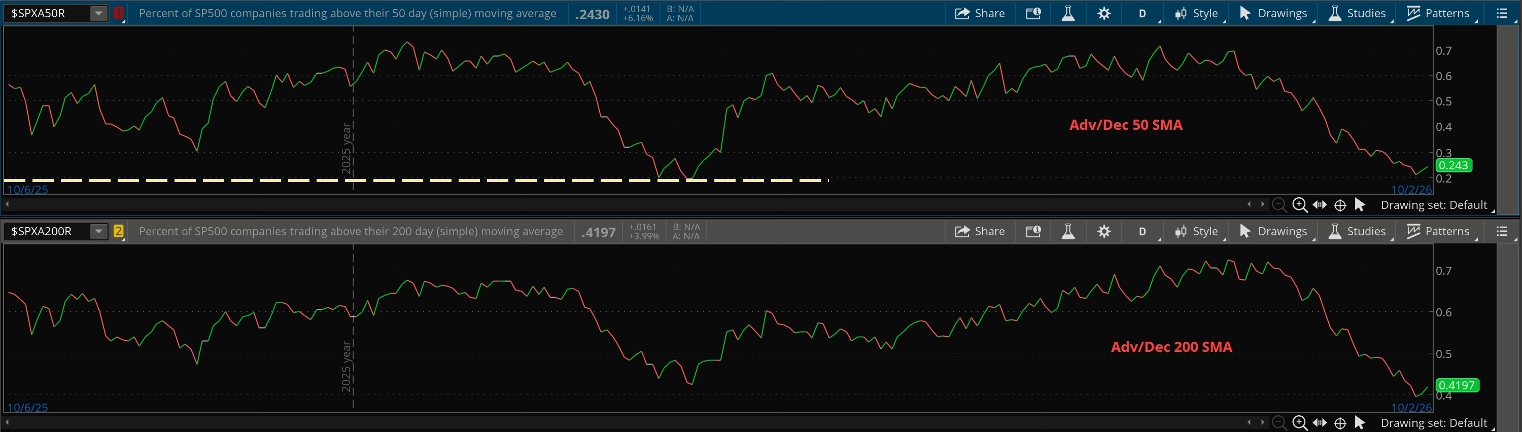The height and width of the screenshot is (432, 1522).
Task: Open the Studies menu on $SPXA50R chart
Action: 1357,14
